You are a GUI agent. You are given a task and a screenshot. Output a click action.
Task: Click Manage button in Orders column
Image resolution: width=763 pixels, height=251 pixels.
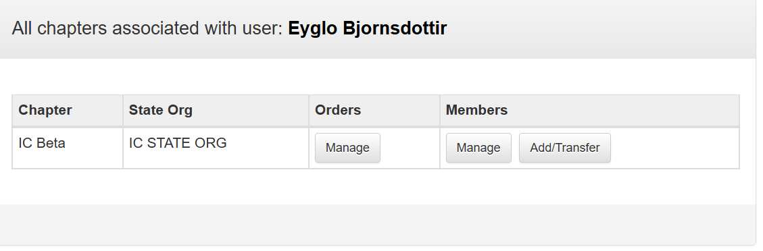point(347,148)
